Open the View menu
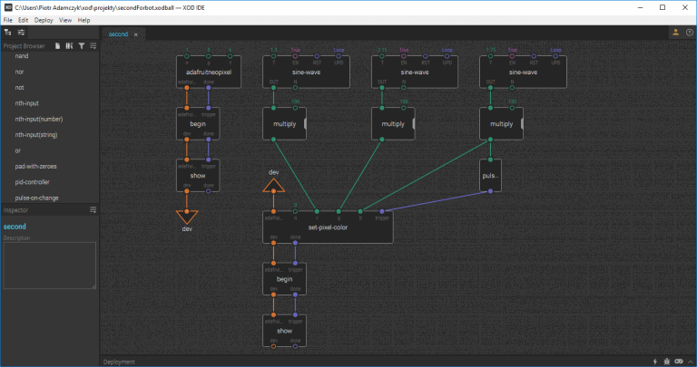The height and width of the screenshot is (367, 697). tap(65, 19)
